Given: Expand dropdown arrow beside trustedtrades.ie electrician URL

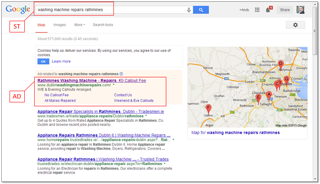Looking at the screenshot, I should click(x=165, y=163).
